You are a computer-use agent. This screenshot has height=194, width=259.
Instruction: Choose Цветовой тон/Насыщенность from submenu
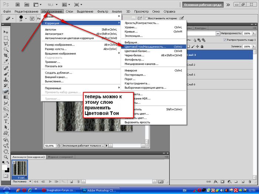[154, 47]
